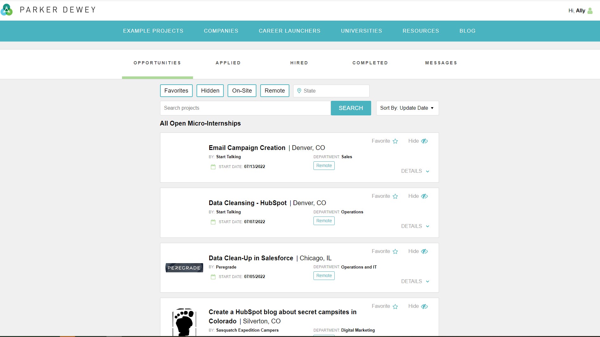Open the Resources menu item
This screenshot has height=337, width=600.
pyautogui.click(x=421, y=31)
